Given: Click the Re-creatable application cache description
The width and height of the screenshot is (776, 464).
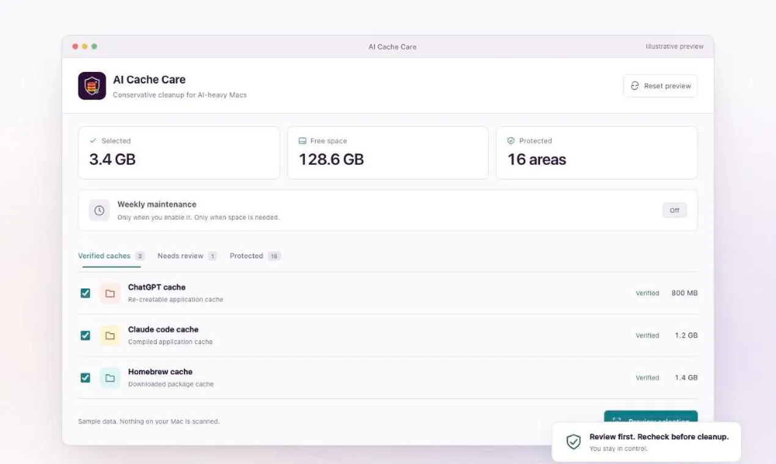Looking at the screenshot, I should 175,300.
